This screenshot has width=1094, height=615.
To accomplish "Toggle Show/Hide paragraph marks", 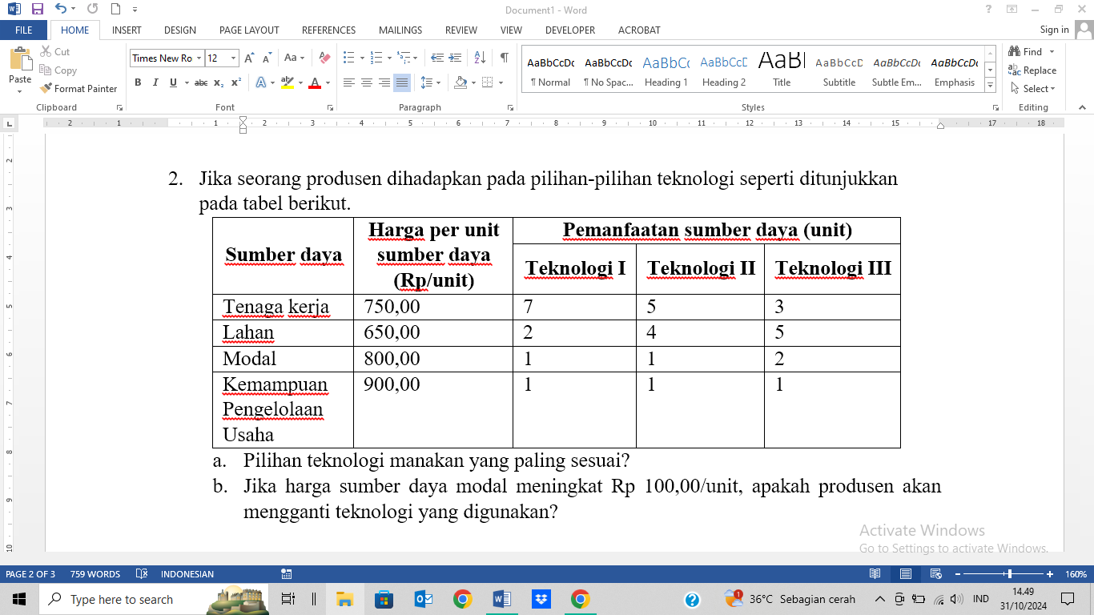I will click(504, 58).
